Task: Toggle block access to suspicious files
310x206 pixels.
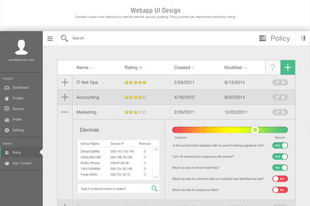Action: (x=280, y=190)
